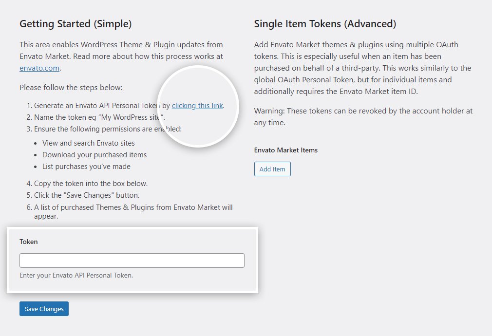Focus the Token input field

coord(132,261)
